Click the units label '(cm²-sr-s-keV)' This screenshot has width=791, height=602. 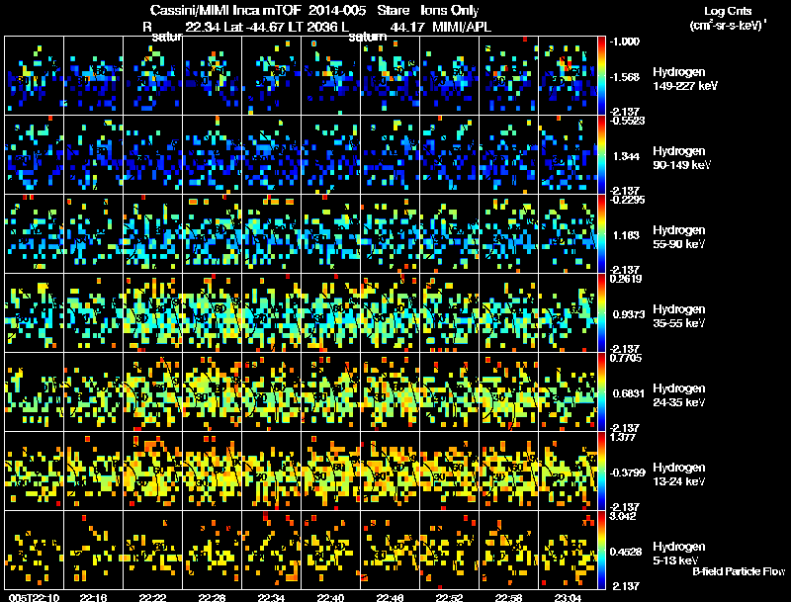(729, 26)
